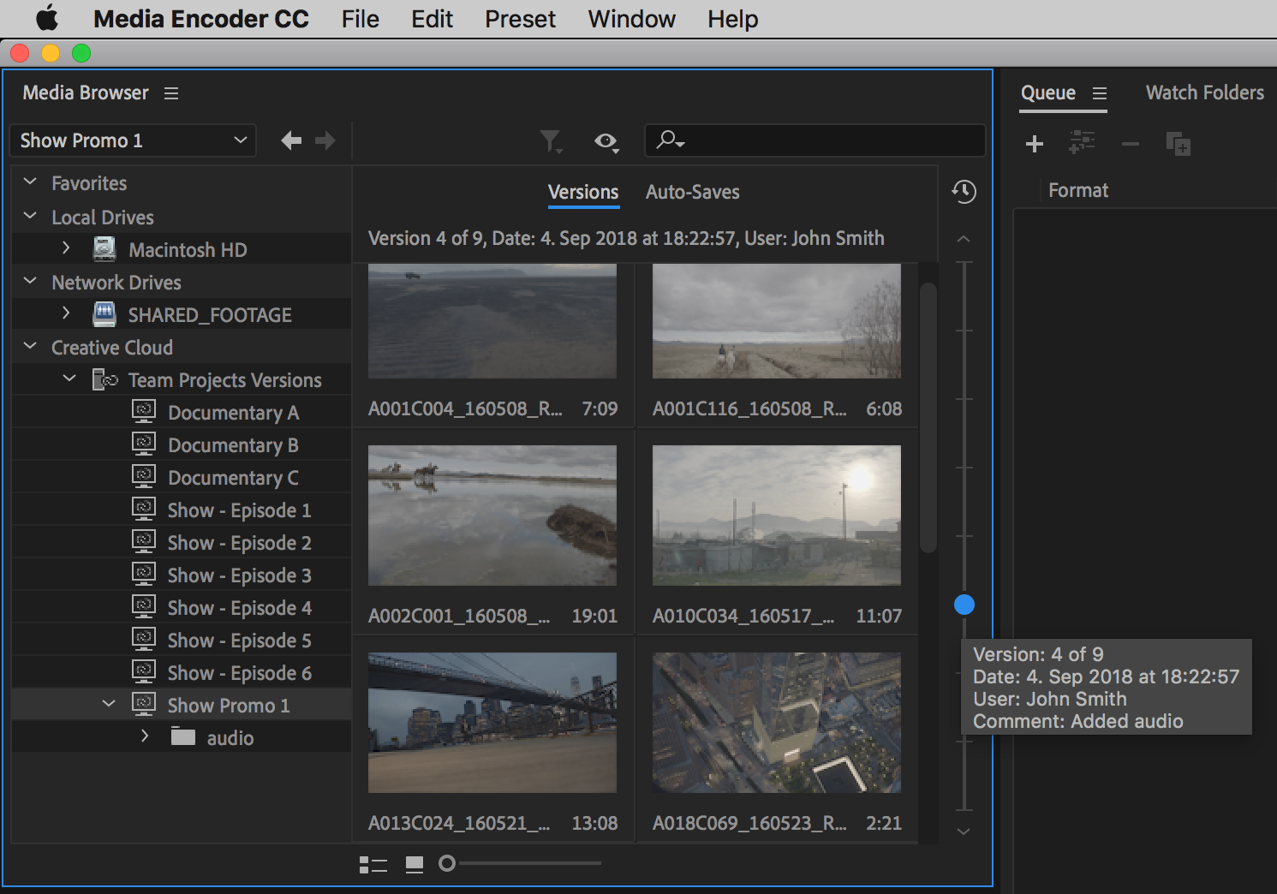
Task: Expand the audio folder
Action: coord(145,736)
